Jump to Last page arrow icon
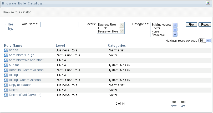 click(x=183, y=102)
